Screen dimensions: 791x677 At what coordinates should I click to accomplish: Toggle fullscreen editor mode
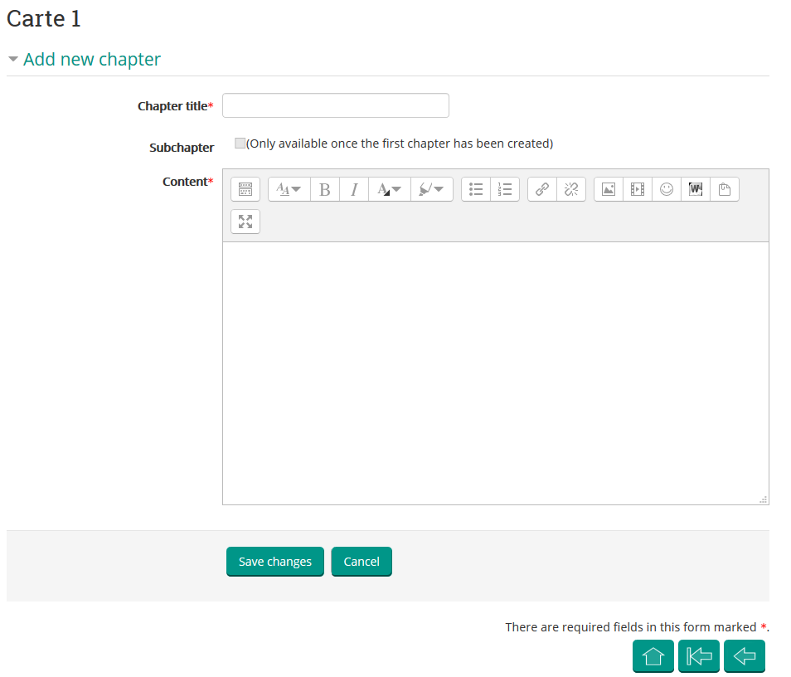tap(245, 222)
